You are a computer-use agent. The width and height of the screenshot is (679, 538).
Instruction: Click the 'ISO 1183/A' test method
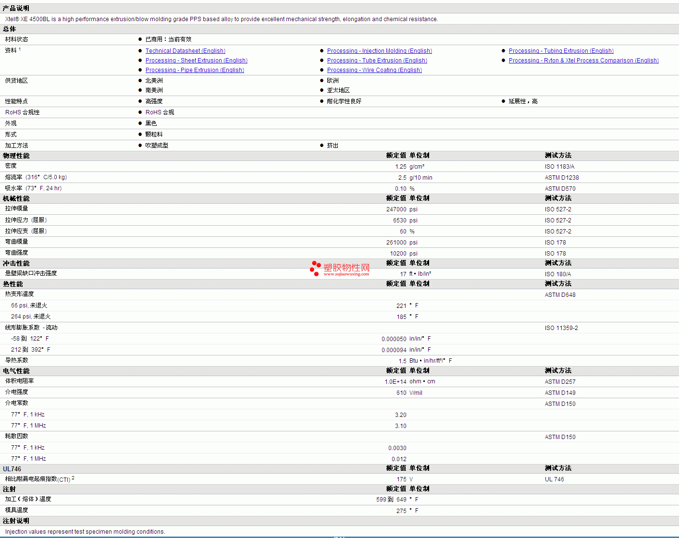pyautogui.click(x=559, y=167)
